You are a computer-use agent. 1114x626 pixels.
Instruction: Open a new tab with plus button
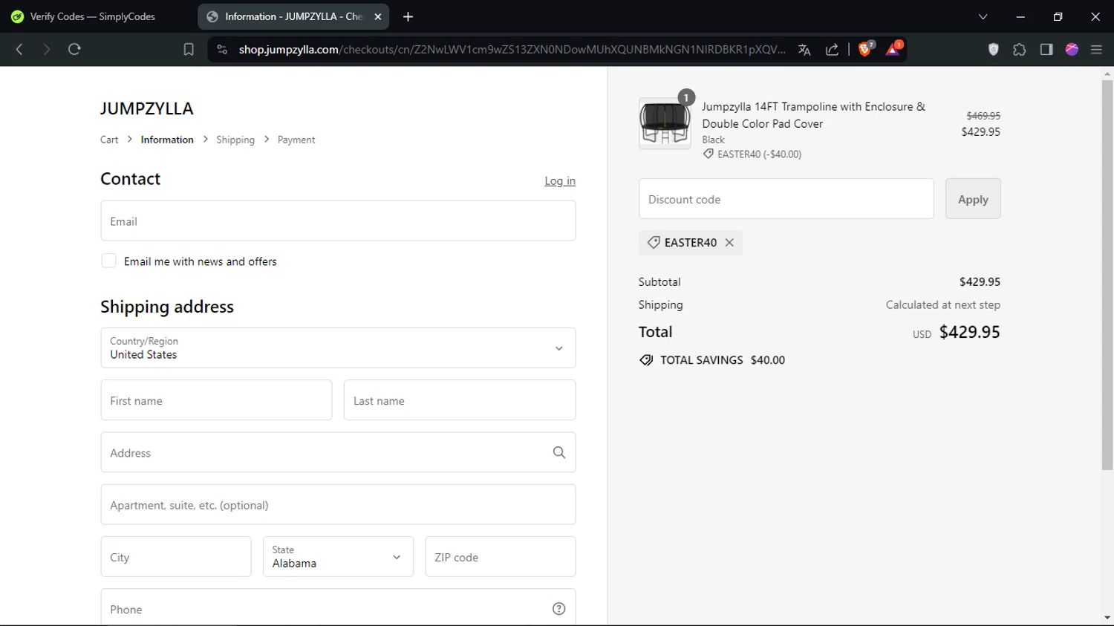[x=408, y=16]
